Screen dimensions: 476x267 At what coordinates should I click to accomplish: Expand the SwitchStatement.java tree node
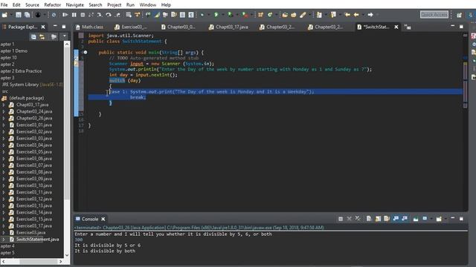click(x=4, y=239)
